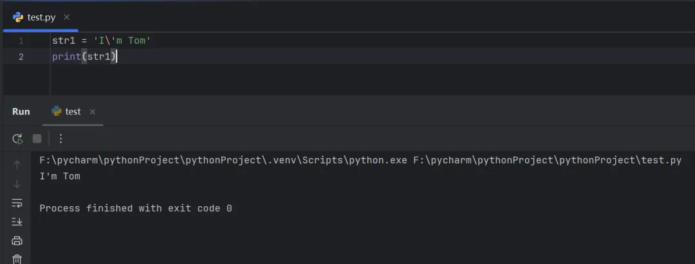Click the up arrow in Run sidebar
The height and width of the screenshot is (264, 695).
click(17, 164)
